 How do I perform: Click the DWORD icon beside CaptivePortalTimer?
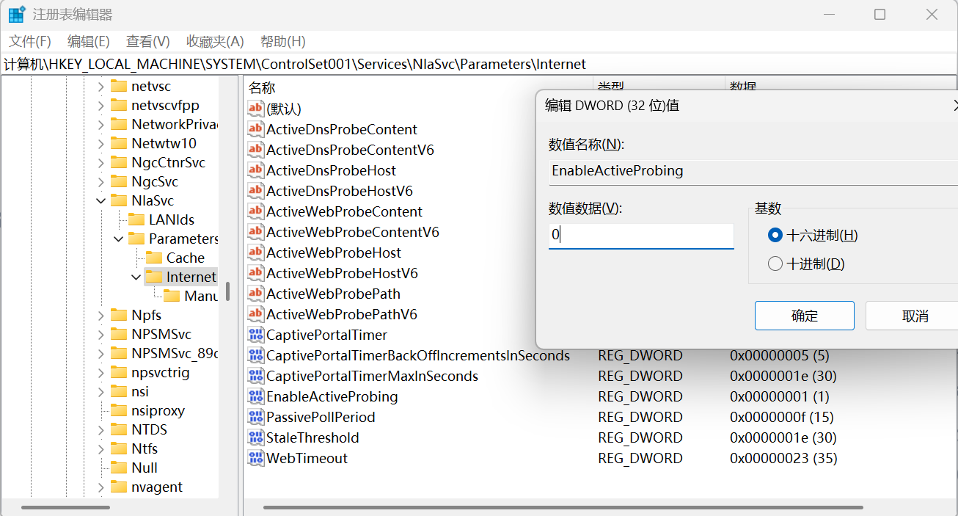coord(255,335)
